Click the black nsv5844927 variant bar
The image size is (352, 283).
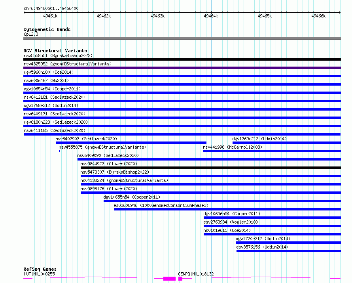[210, 168]
